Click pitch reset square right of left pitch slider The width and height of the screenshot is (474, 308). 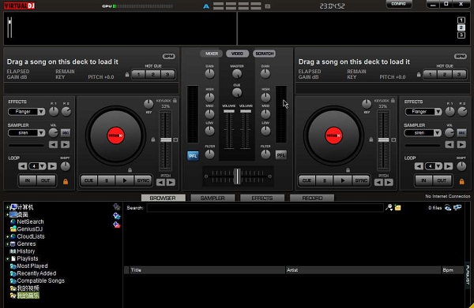click(175, 140)
